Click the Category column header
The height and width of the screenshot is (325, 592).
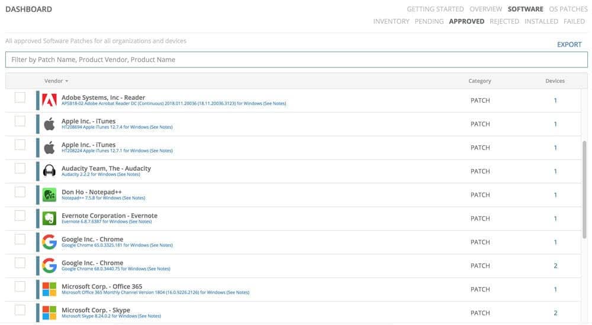(x=480, y=81)
